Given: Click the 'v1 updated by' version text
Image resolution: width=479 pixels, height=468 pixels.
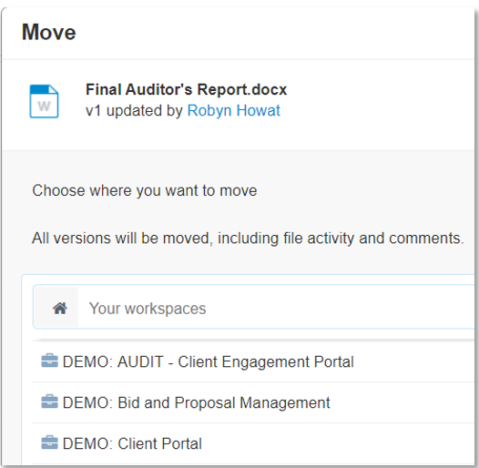Looking at the screenshot, I should pyautogui.click(x=134, y=110).
